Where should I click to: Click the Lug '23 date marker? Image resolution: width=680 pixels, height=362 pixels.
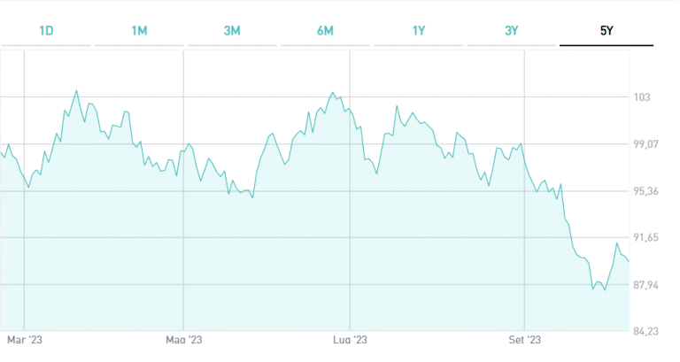[x=350, y=339]
